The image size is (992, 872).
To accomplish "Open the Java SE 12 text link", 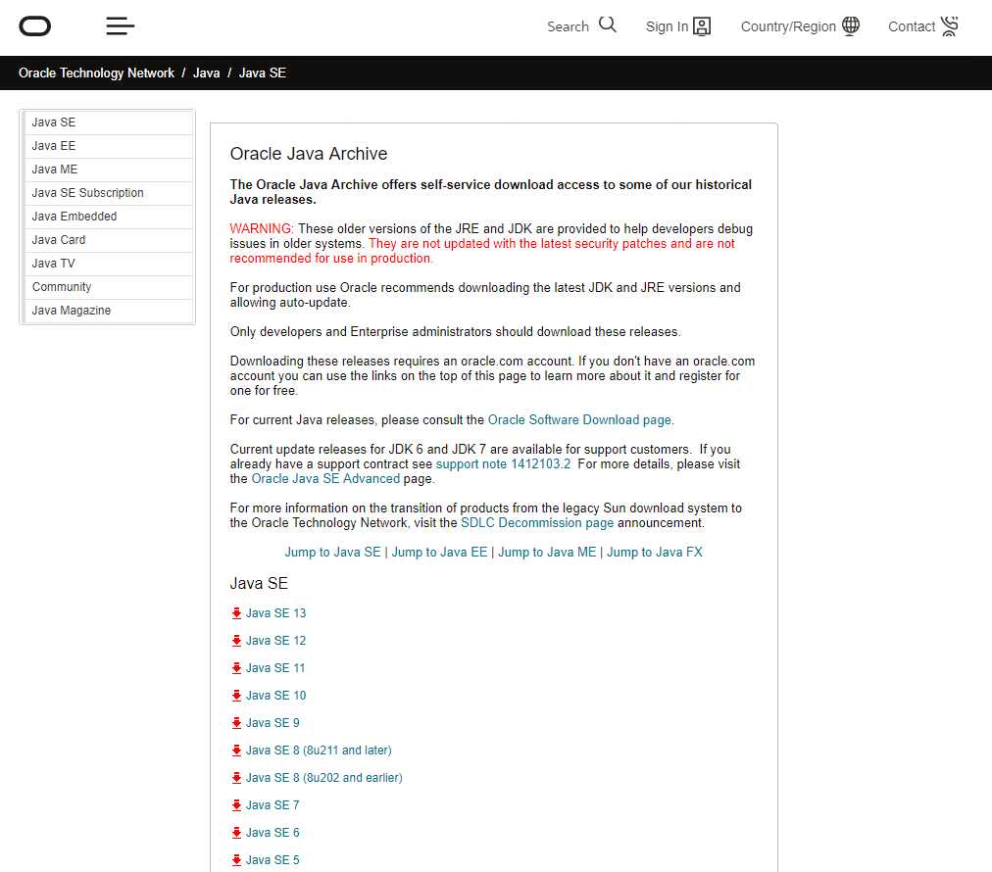I will coord(275,641).
